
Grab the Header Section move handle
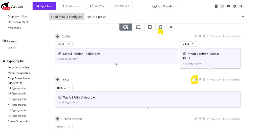[x=57, y=119]
